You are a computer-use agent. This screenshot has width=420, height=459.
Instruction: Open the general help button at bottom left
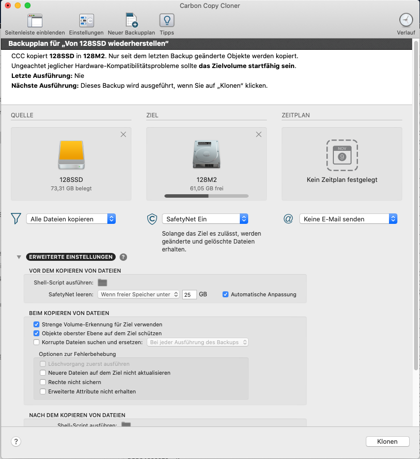coord(16,441)
